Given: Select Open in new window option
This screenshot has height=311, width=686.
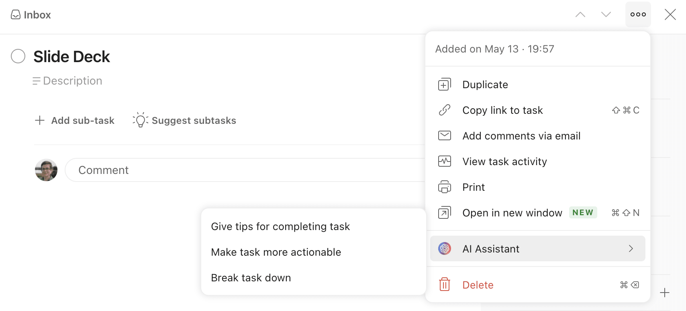Looking at the screenshot, I should [512, 213].
